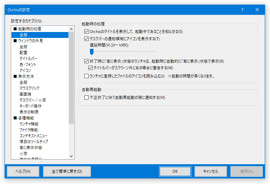Screen dimensions: 270x184
Task: Toggle 'タイトルバーがスクリーン外にある場合に警告する' checkbox
Action: click(x=90, y=68)
